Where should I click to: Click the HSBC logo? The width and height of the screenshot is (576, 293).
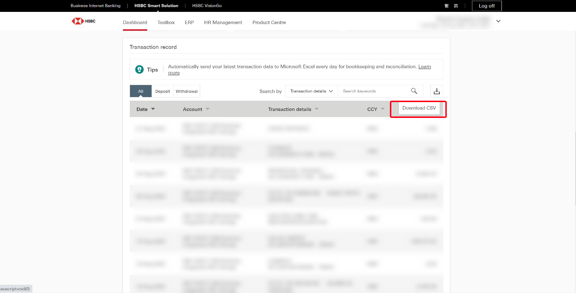point(83,21)
